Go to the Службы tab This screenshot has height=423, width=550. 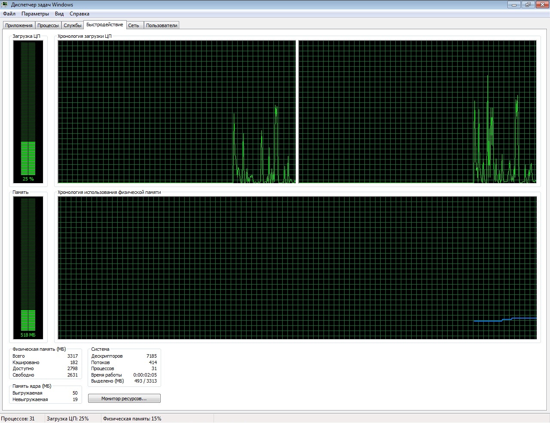73,25
